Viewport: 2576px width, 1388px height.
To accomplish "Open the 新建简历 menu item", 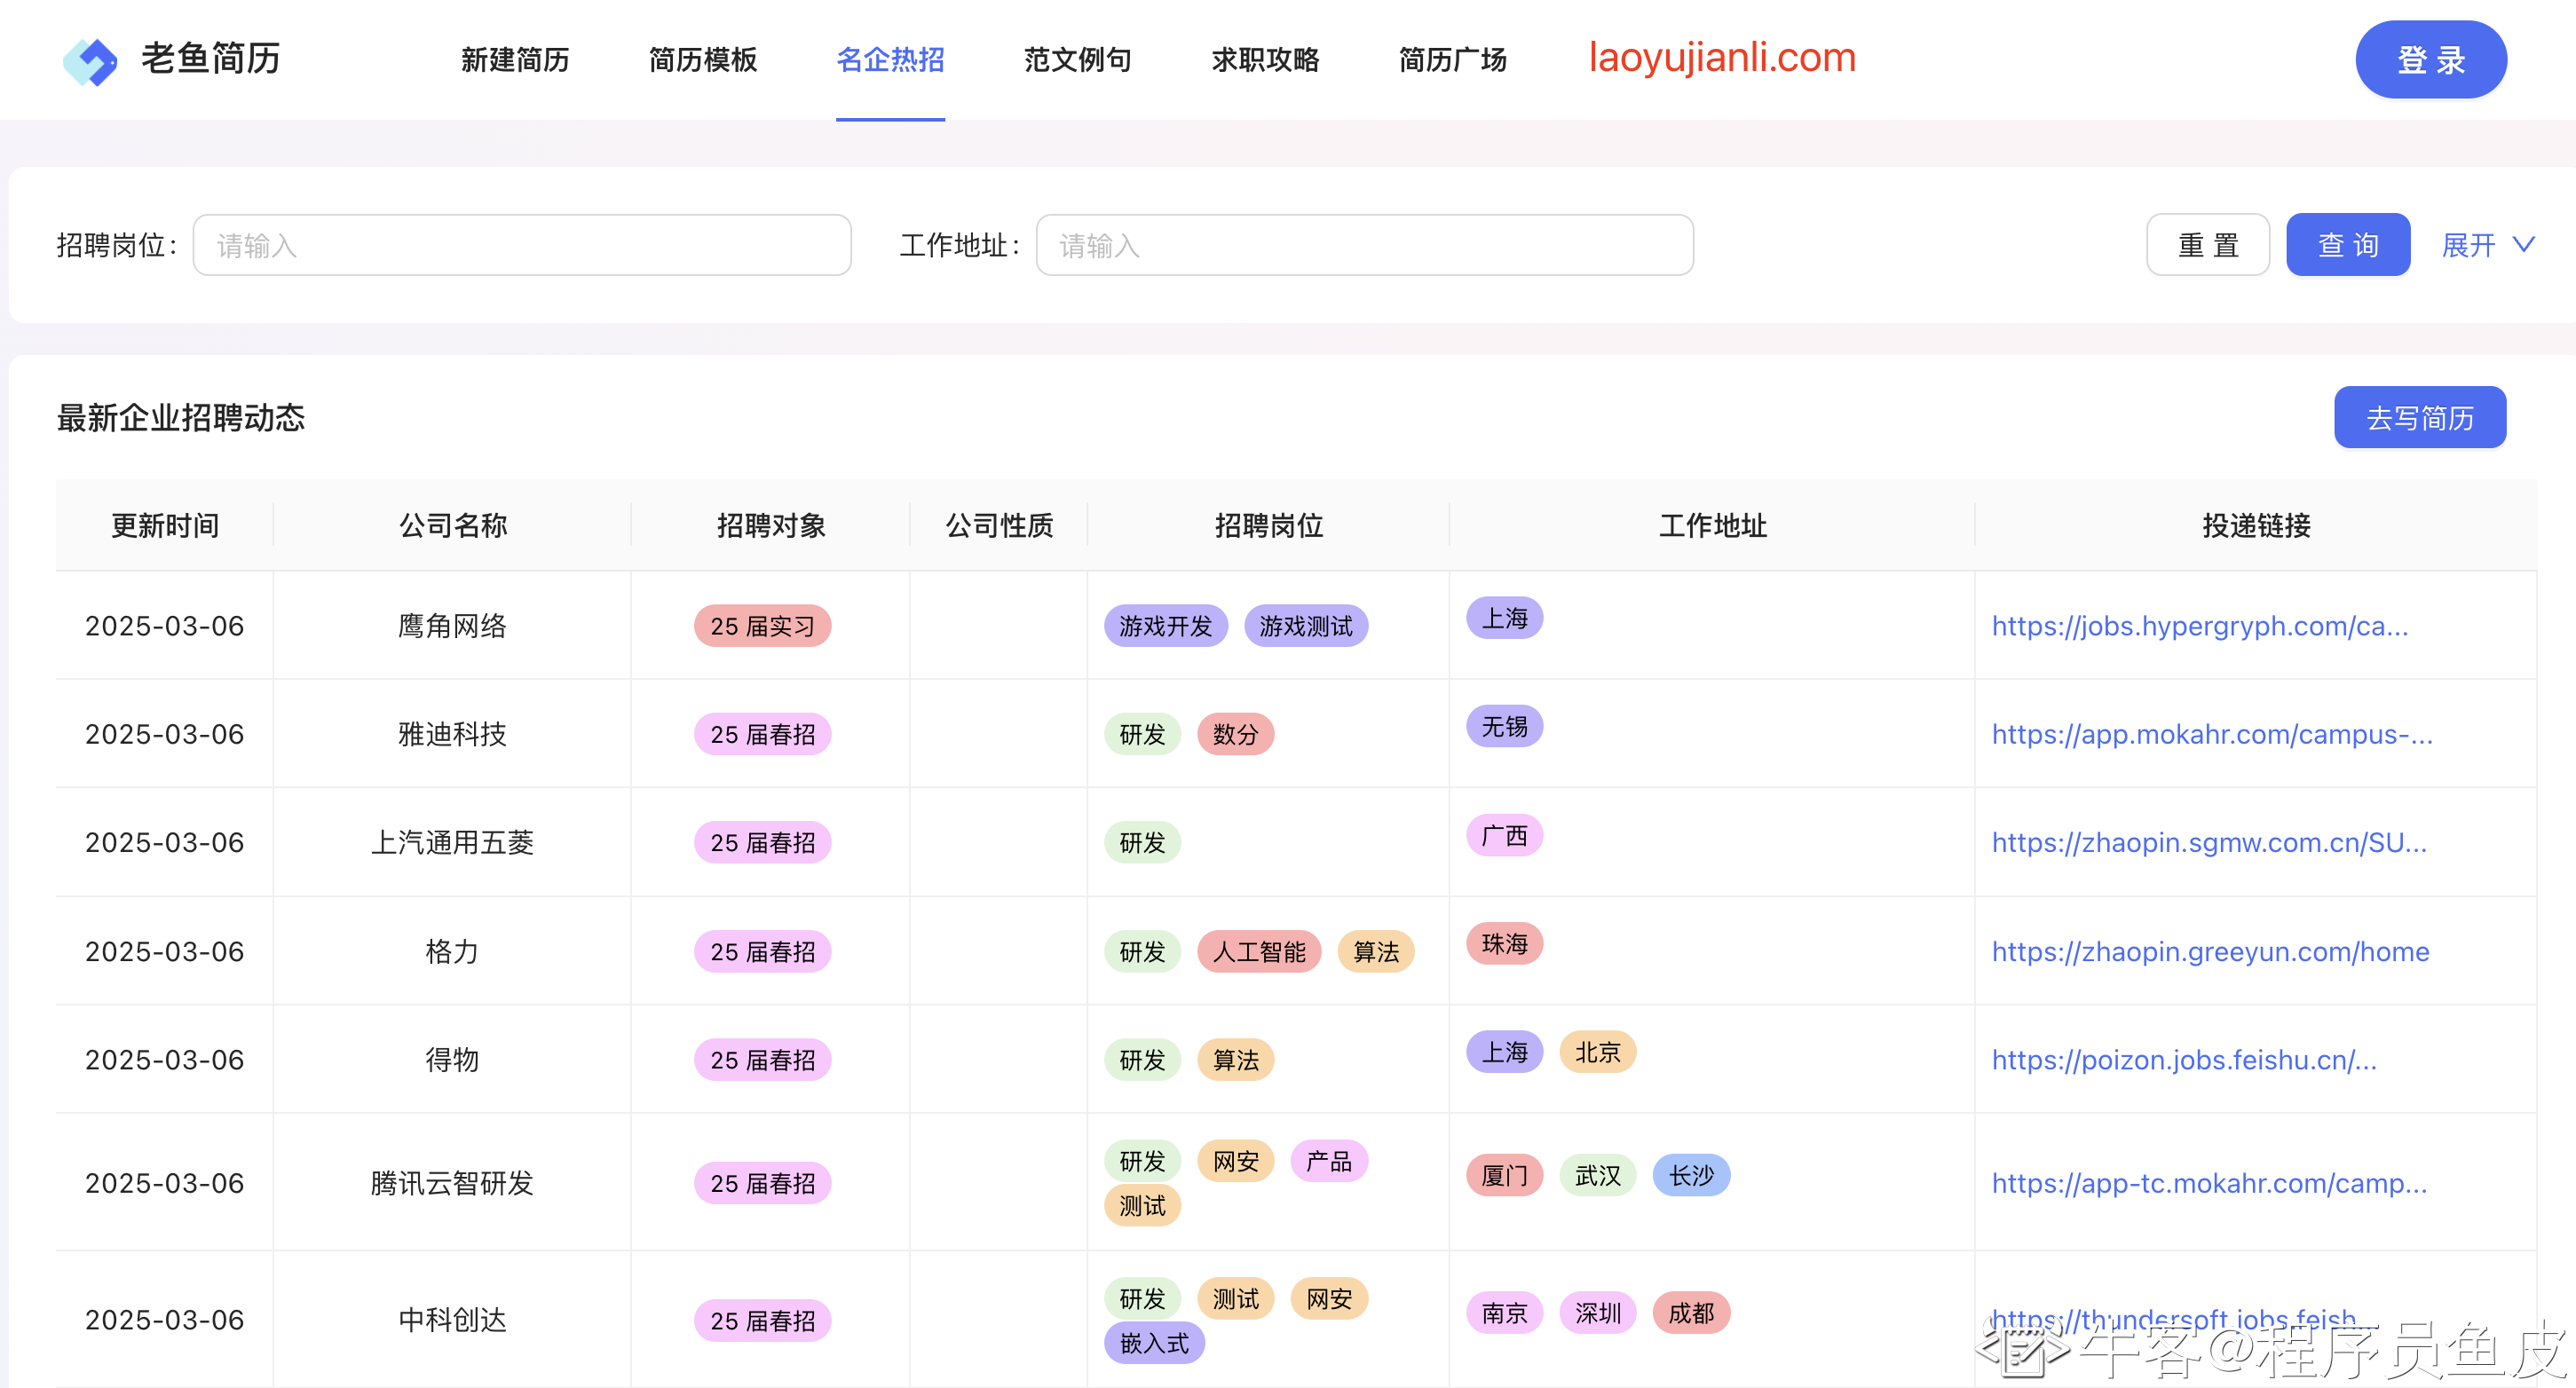I will 515,60.
